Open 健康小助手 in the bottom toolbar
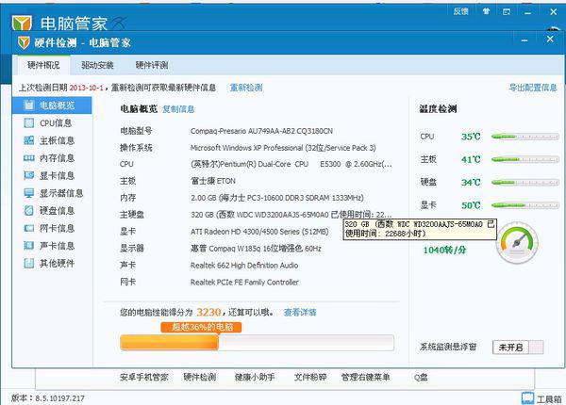Screen dimensions: 566x405 pyautogui.click(x=255, y=378)
